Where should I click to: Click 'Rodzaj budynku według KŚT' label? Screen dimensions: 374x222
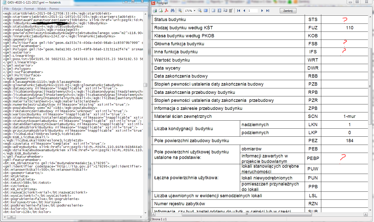(x=184, y=28)
